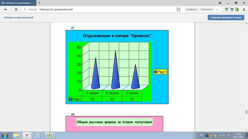The image size is (248, 139).
Task: Expand the dropdown next to Напечатать
Action: (217, 9)
